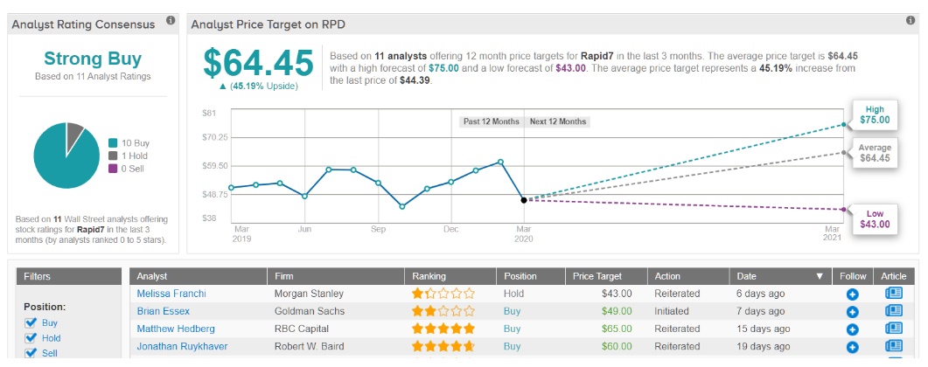Follow Brian Essex using the plus icon
Viewport: 928px width, 367px height.
click(852, 312)
